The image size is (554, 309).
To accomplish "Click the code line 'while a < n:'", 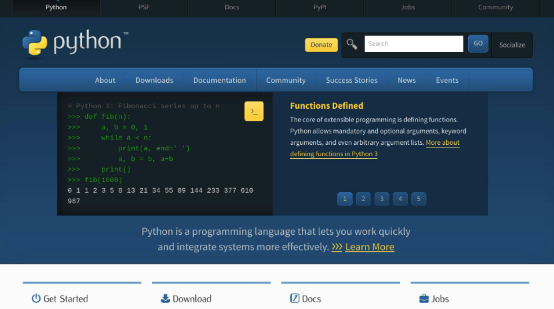I will pos(127,138).
